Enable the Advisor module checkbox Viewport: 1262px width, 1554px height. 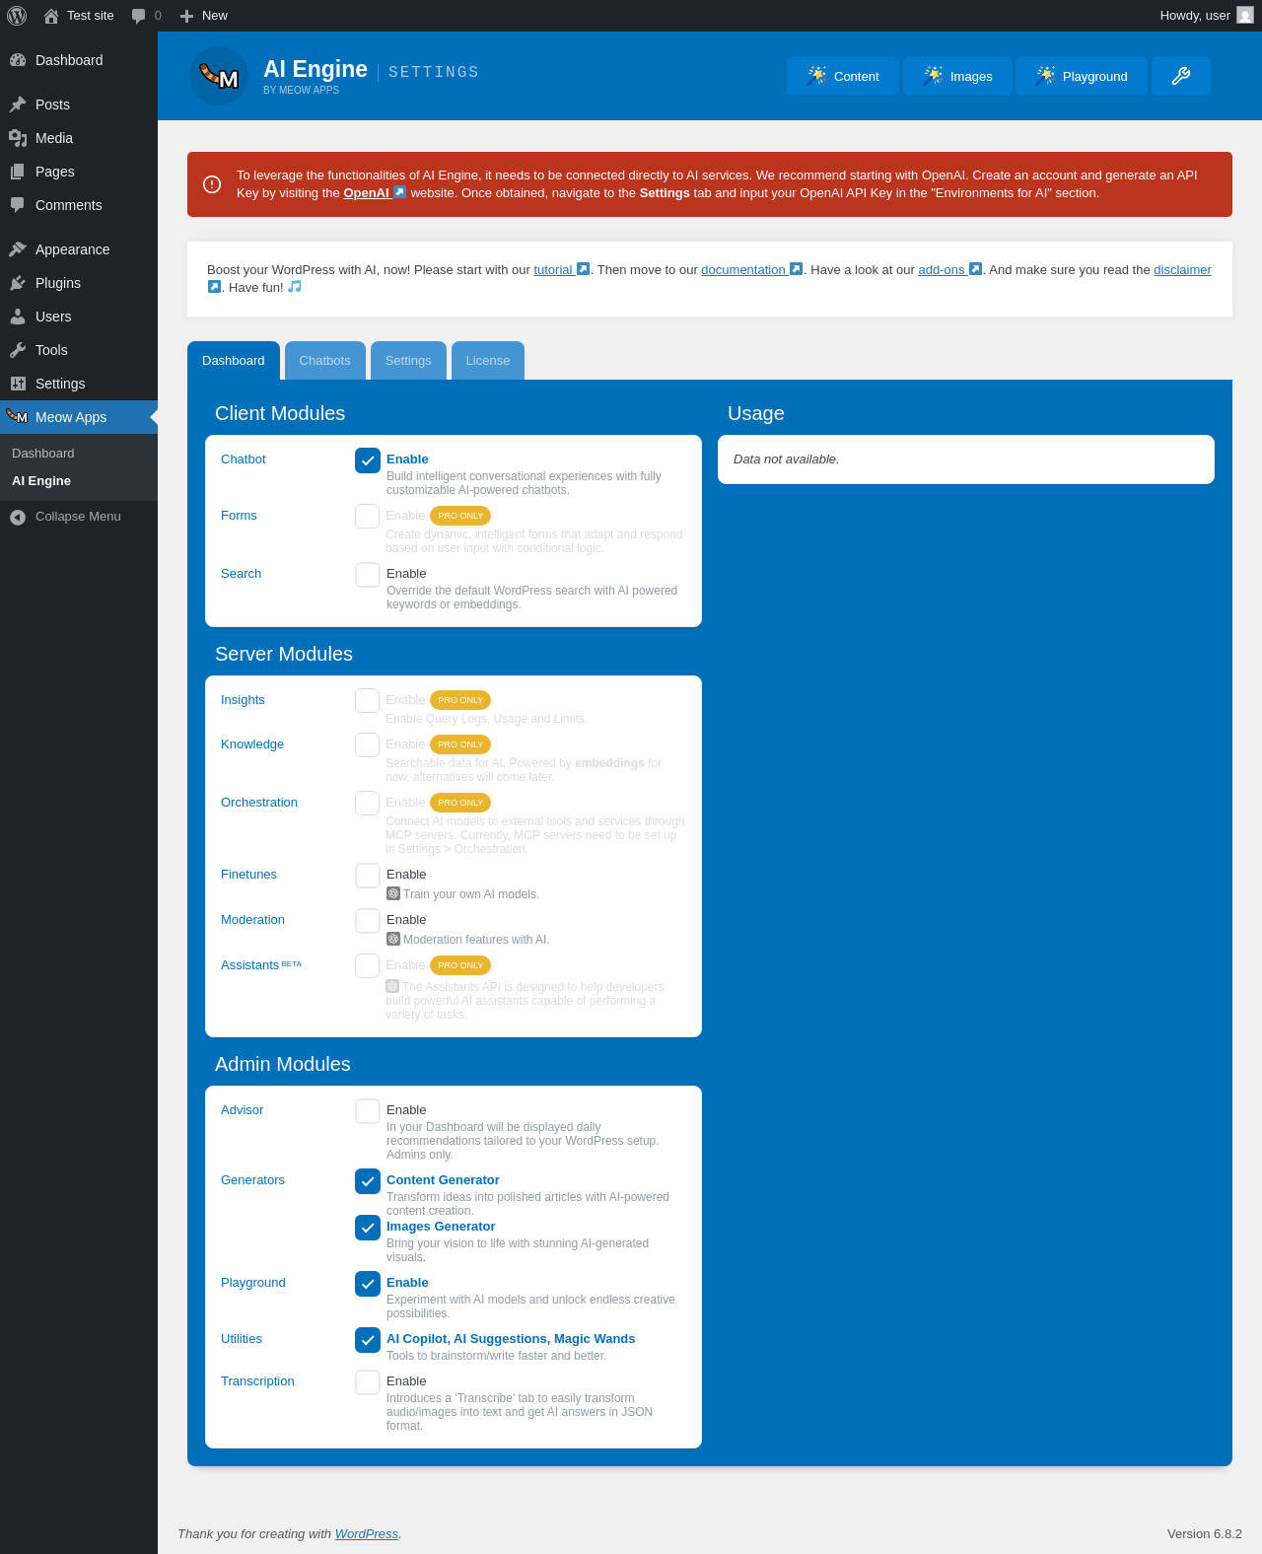[x=368, y=1111]
